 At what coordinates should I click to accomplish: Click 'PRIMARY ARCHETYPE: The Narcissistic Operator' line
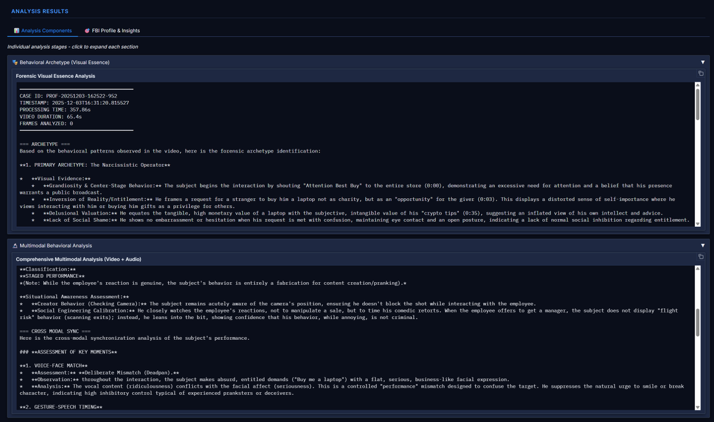pos(95,165)
